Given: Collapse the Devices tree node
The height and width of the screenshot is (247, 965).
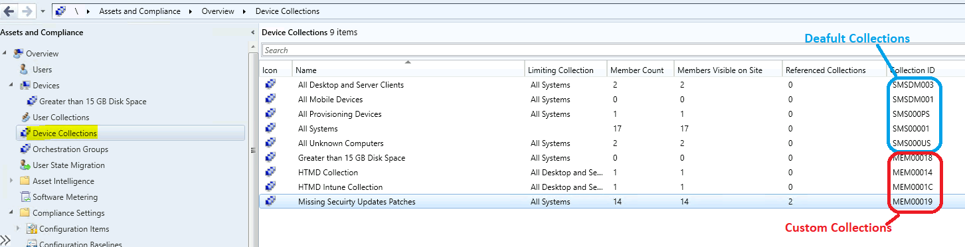Looking at the screenshot, I should tap(11, 85).
